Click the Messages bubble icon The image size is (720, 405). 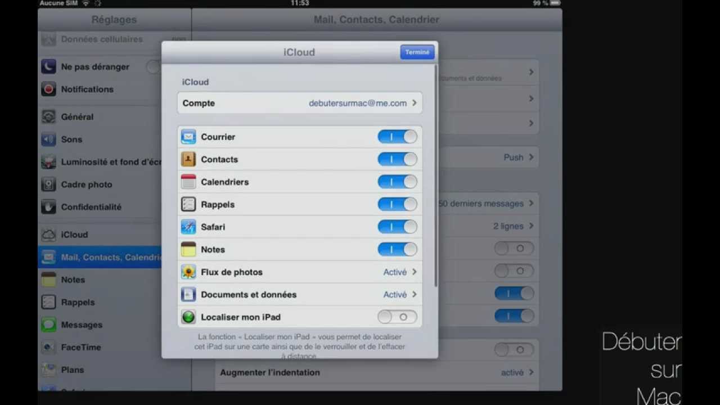[x=49, y=325]
